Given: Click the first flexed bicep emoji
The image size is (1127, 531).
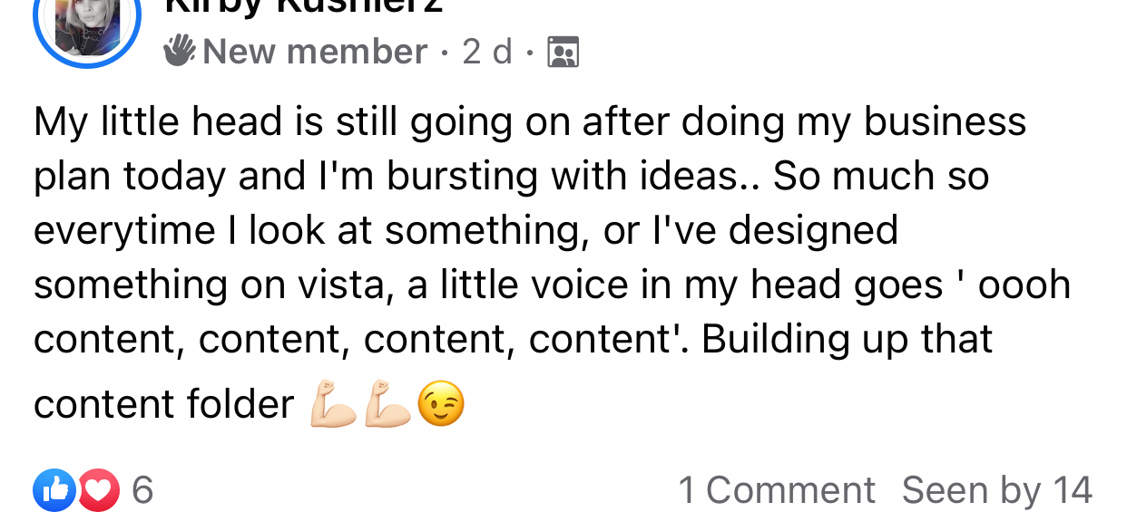Looking at the screenshot, I should tap(333, 405).
